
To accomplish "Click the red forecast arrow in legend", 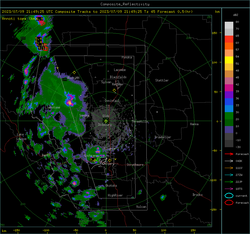I will pos(229,154).
